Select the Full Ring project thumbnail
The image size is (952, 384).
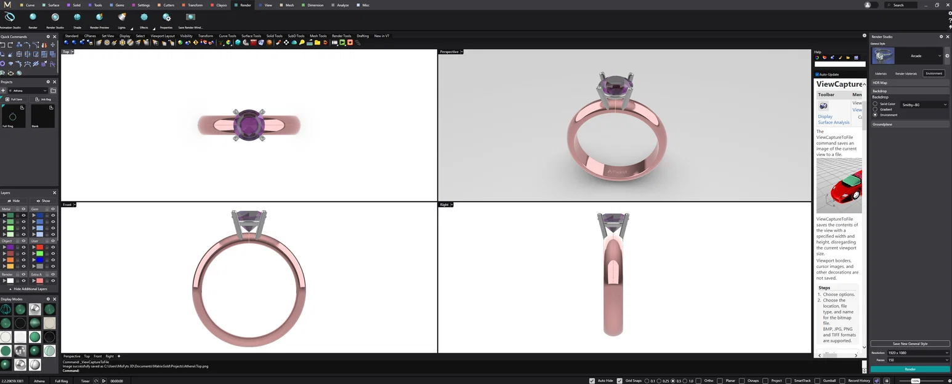(13, 116)
